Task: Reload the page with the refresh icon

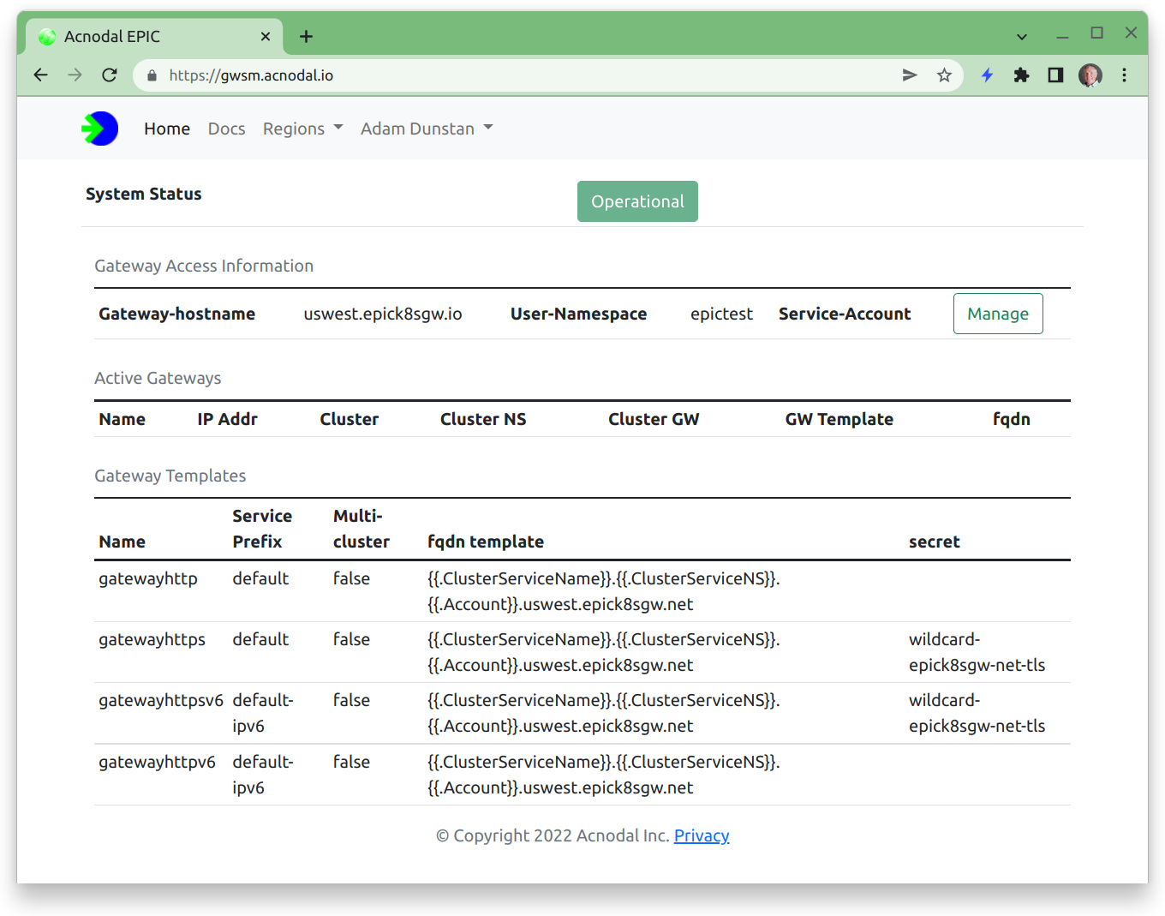Action: (110, 75)
